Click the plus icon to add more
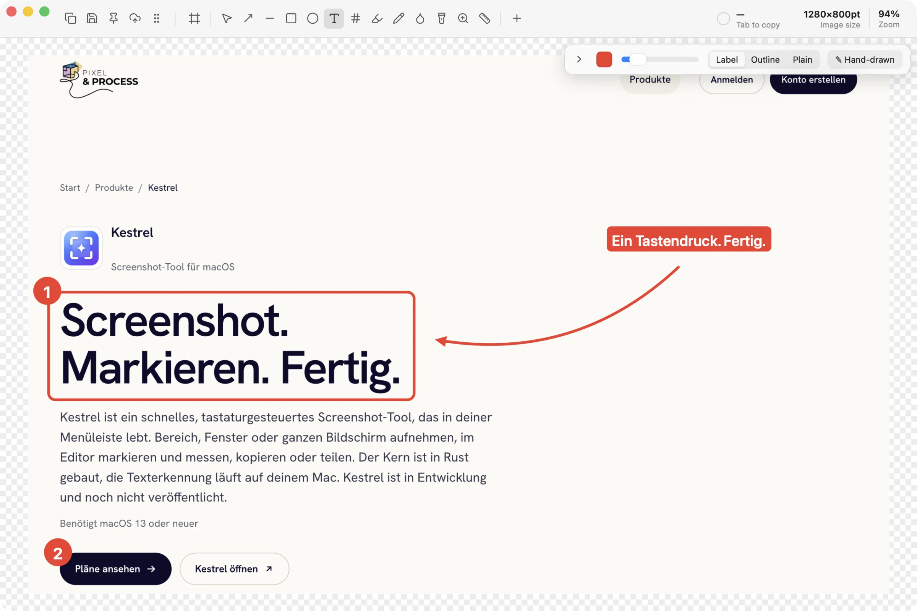The image size is (917, 611). (517, 18)
